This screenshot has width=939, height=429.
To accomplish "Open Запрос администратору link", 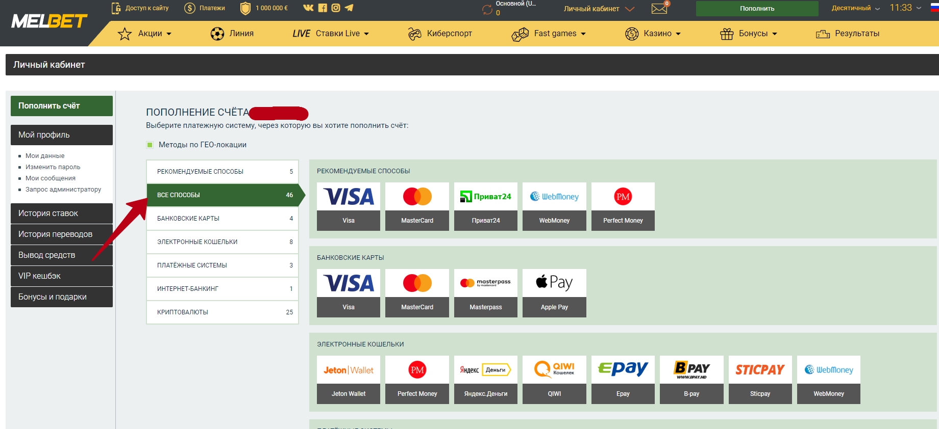I will (63, 190).
